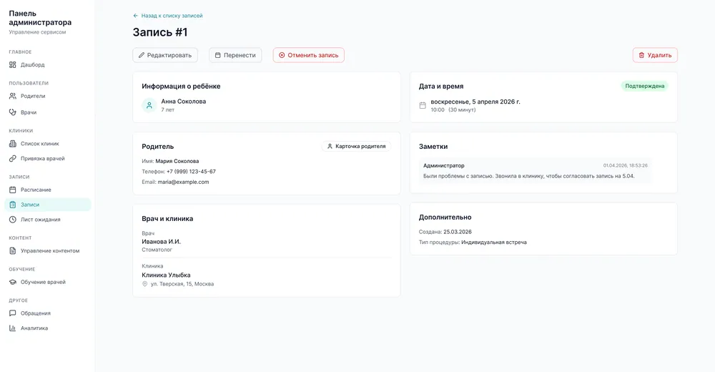
Task: Click the Родители users icon
Action: click(13, 96)
